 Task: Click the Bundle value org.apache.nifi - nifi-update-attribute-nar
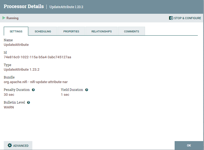(36, 82)
